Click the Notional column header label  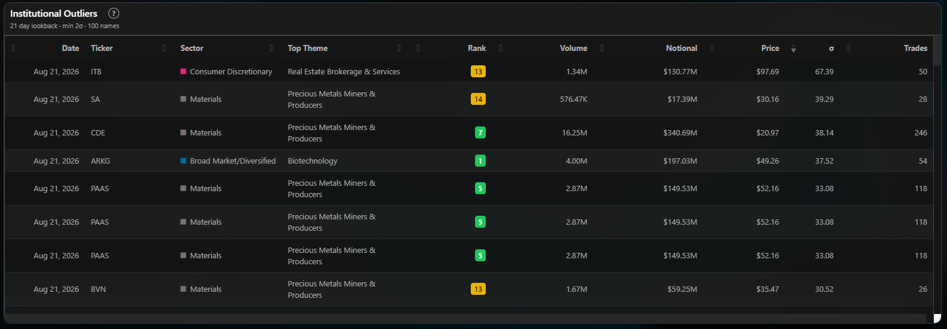682,48
